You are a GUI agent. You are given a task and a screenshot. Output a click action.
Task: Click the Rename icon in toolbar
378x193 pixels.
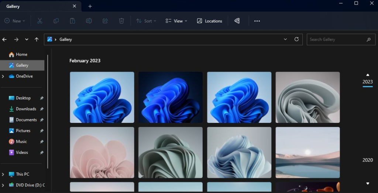tap(89, 21)
